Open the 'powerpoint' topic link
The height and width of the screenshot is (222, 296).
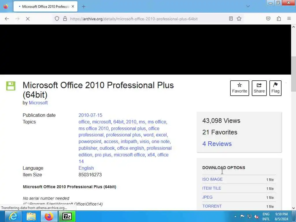(x=90, y=142)
